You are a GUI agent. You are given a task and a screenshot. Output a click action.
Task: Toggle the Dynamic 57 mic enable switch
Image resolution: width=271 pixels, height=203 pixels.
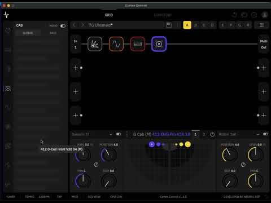[119, 134]
